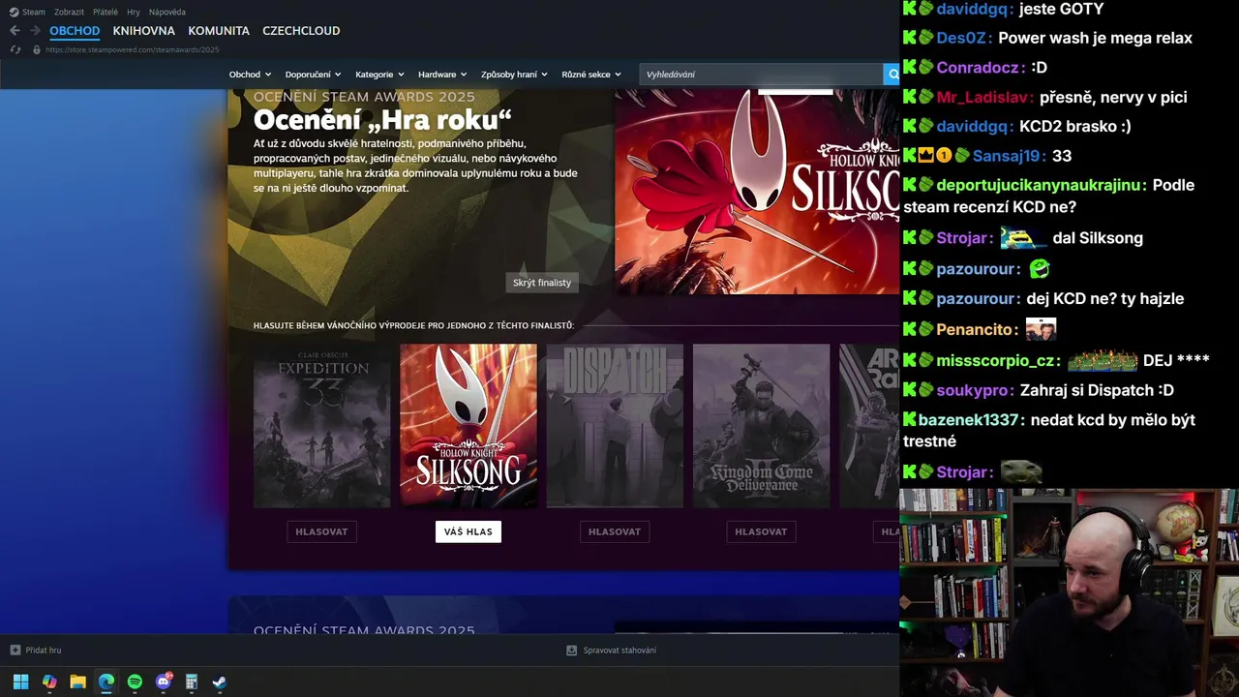Switch to the KNIHOVNA tab
1239x697 pixels.
[x=143, y=31]
